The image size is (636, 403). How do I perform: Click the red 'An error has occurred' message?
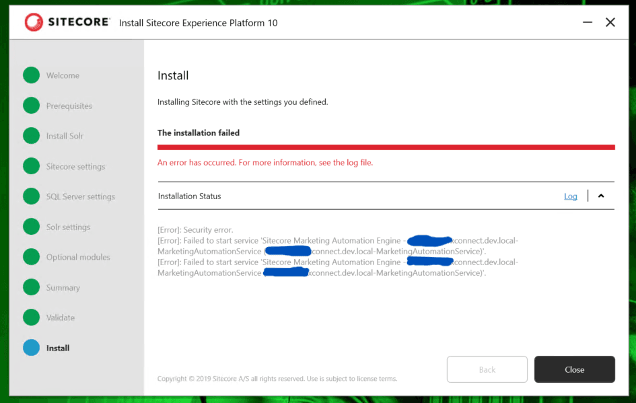265,163
